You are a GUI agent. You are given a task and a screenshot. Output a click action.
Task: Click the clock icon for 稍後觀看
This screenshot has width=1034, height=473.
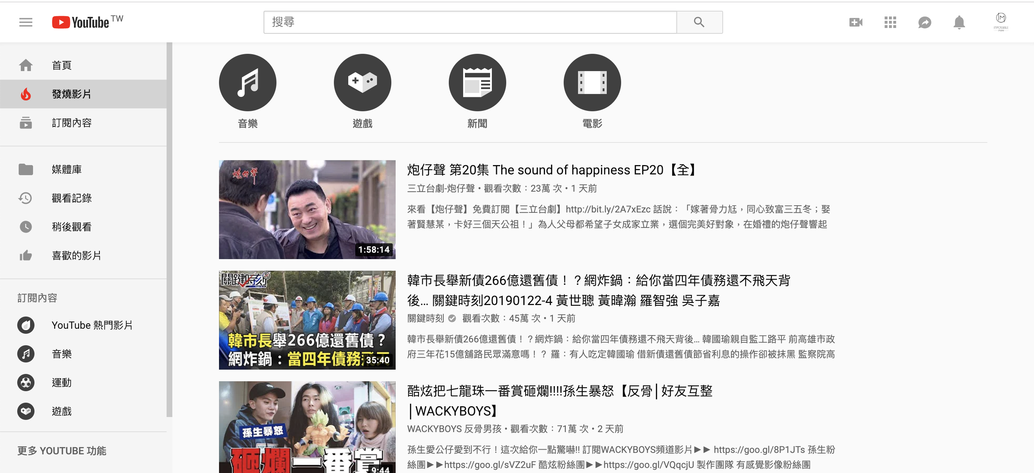tap(26, 227)
